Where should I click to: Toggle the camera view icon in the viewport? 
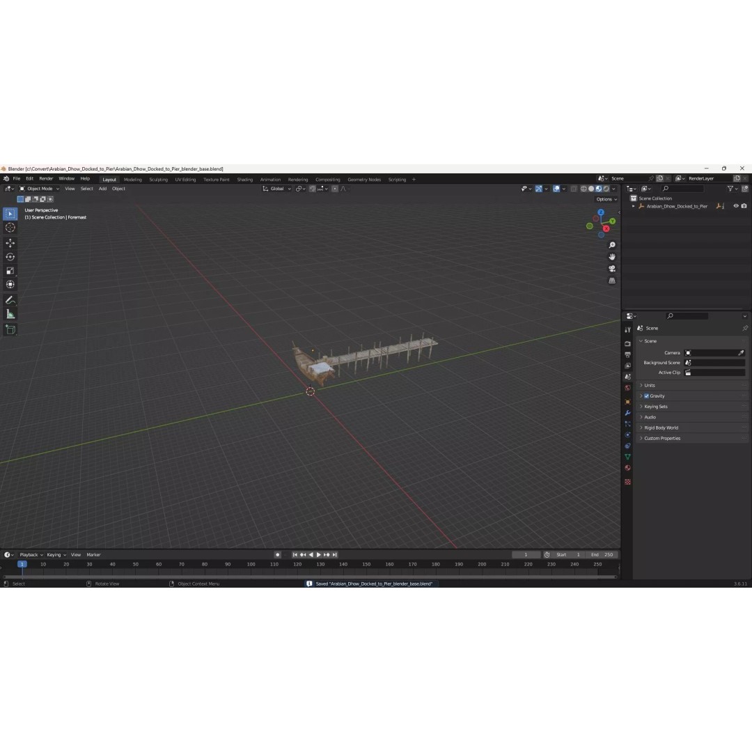click(x=612, y=269)
